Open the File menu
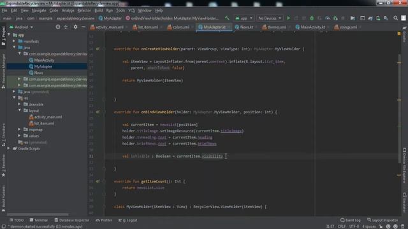The image size is (408, 229). tap(4, 11)
